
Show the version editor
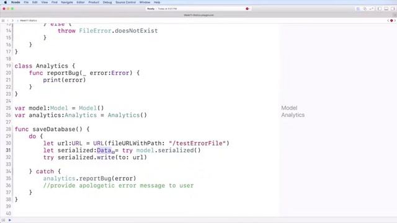[372, 9]
